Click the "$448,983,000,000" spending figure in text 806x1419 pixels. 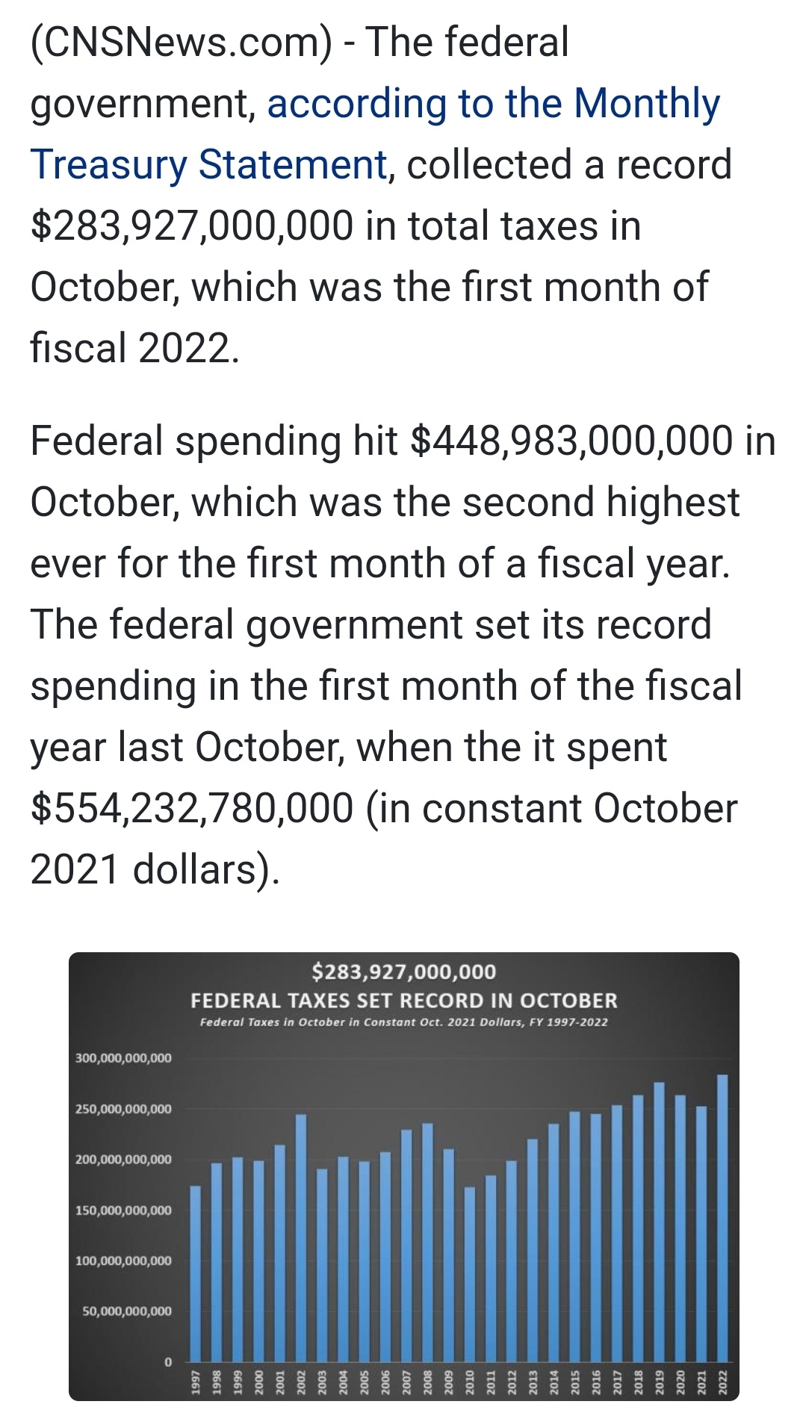[571, 441]
